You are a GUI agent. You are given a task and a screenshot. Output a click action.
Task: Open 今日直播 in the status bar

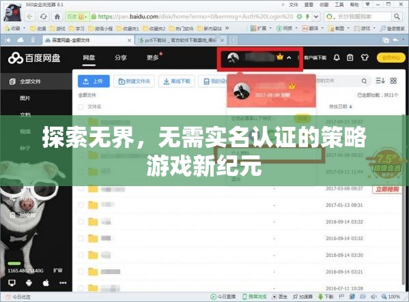[x=223, y=297]
